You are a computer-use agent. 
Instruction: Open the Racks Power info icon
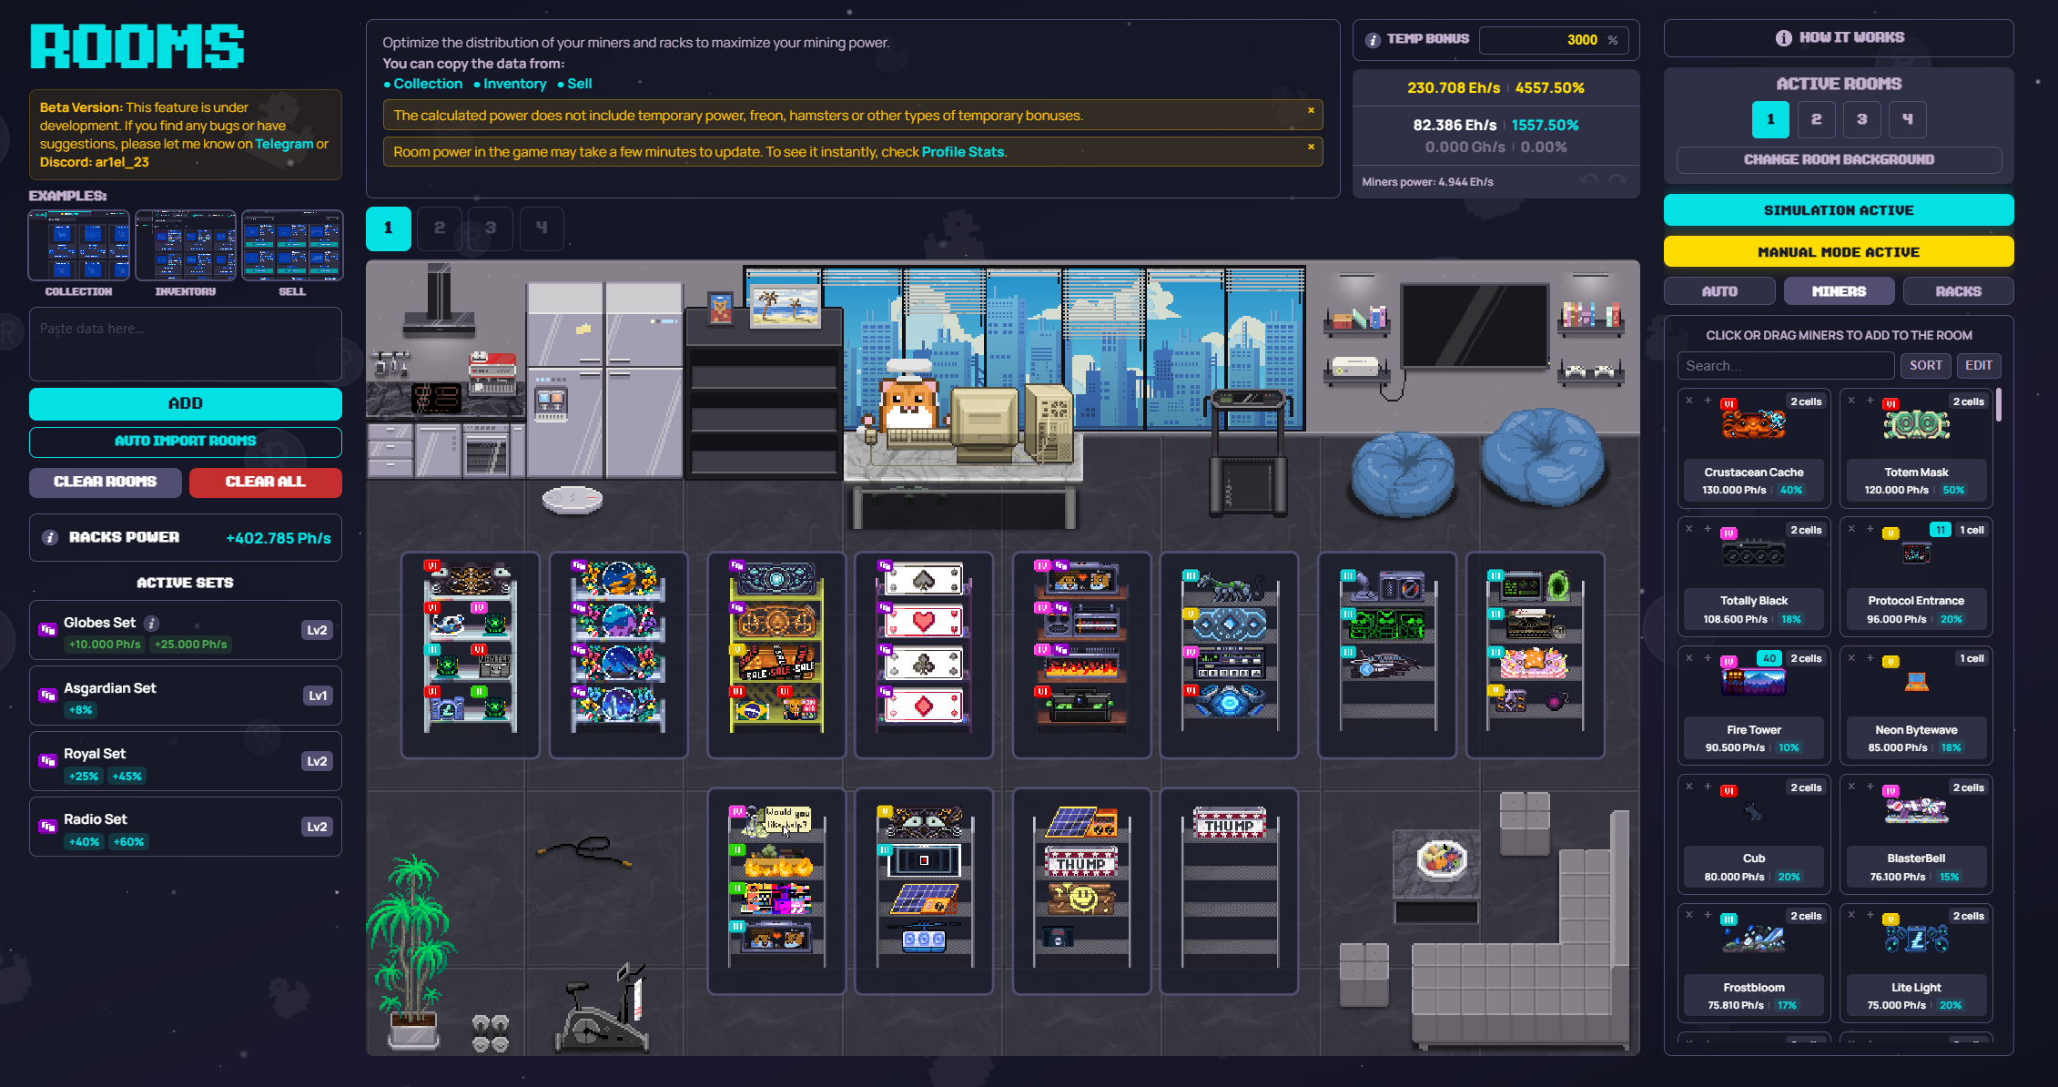(50, 538)
